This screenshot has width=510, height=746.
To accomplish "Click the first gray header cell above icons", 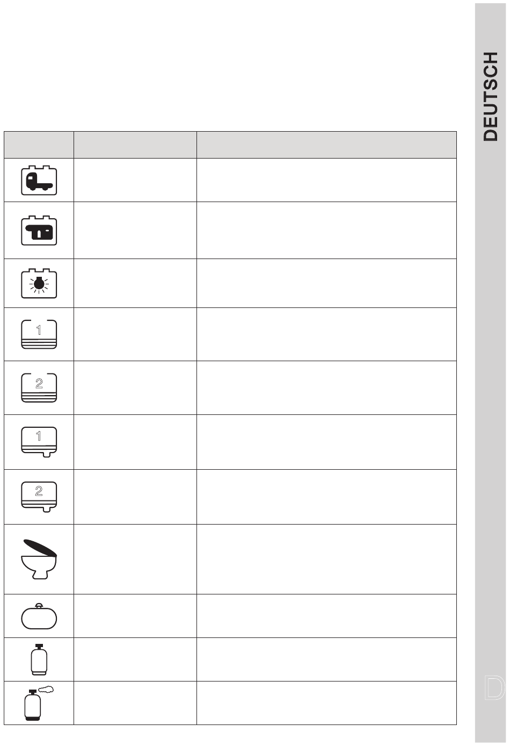I will point(39,145).
